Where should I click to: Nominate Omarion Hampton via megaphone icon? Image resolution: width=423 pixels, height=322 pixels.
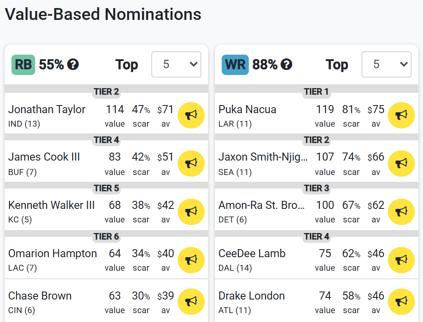[191, 260]
